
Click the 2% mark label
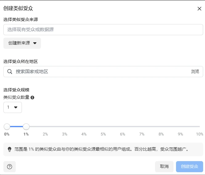click(45, 134)
